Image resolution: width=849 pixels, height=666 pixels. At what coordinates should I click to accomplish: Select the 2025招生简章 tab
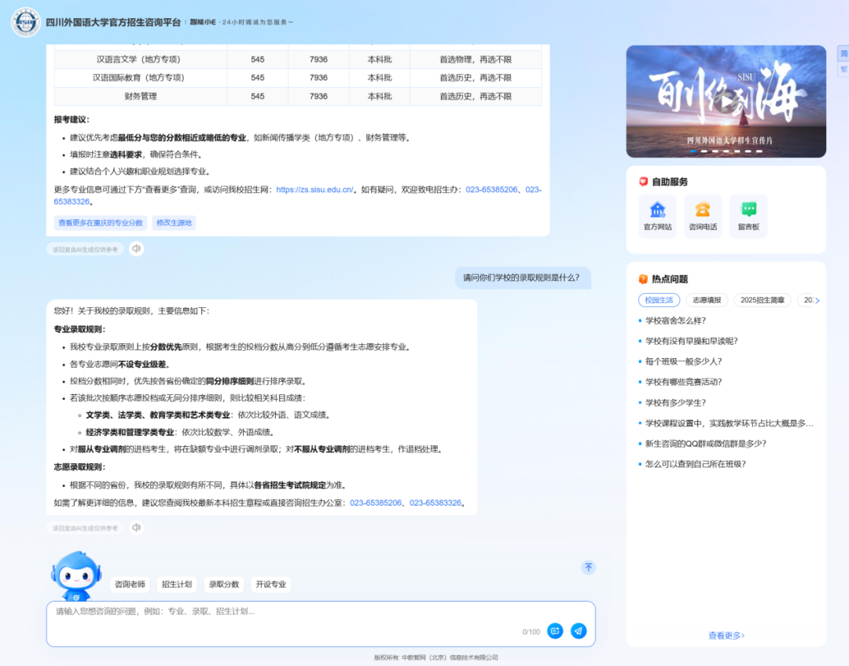[762, 300]
